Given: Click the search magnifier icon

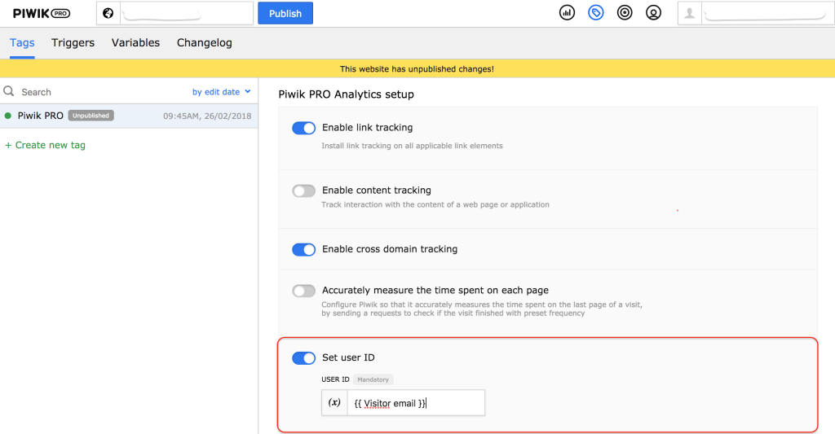Looking at the screenshot, I should [x=9, y=91].
